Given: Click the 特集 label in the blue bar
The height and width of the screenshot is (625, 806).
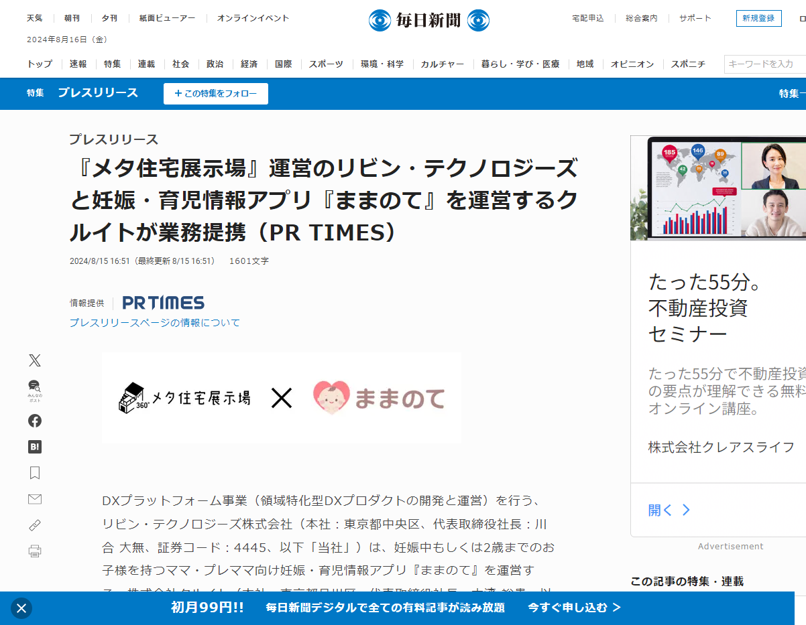Looking at the screenshot, I should pyautogui.click(x=36, y=93).
